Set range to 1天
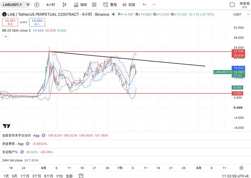 (x=6, y=176)
